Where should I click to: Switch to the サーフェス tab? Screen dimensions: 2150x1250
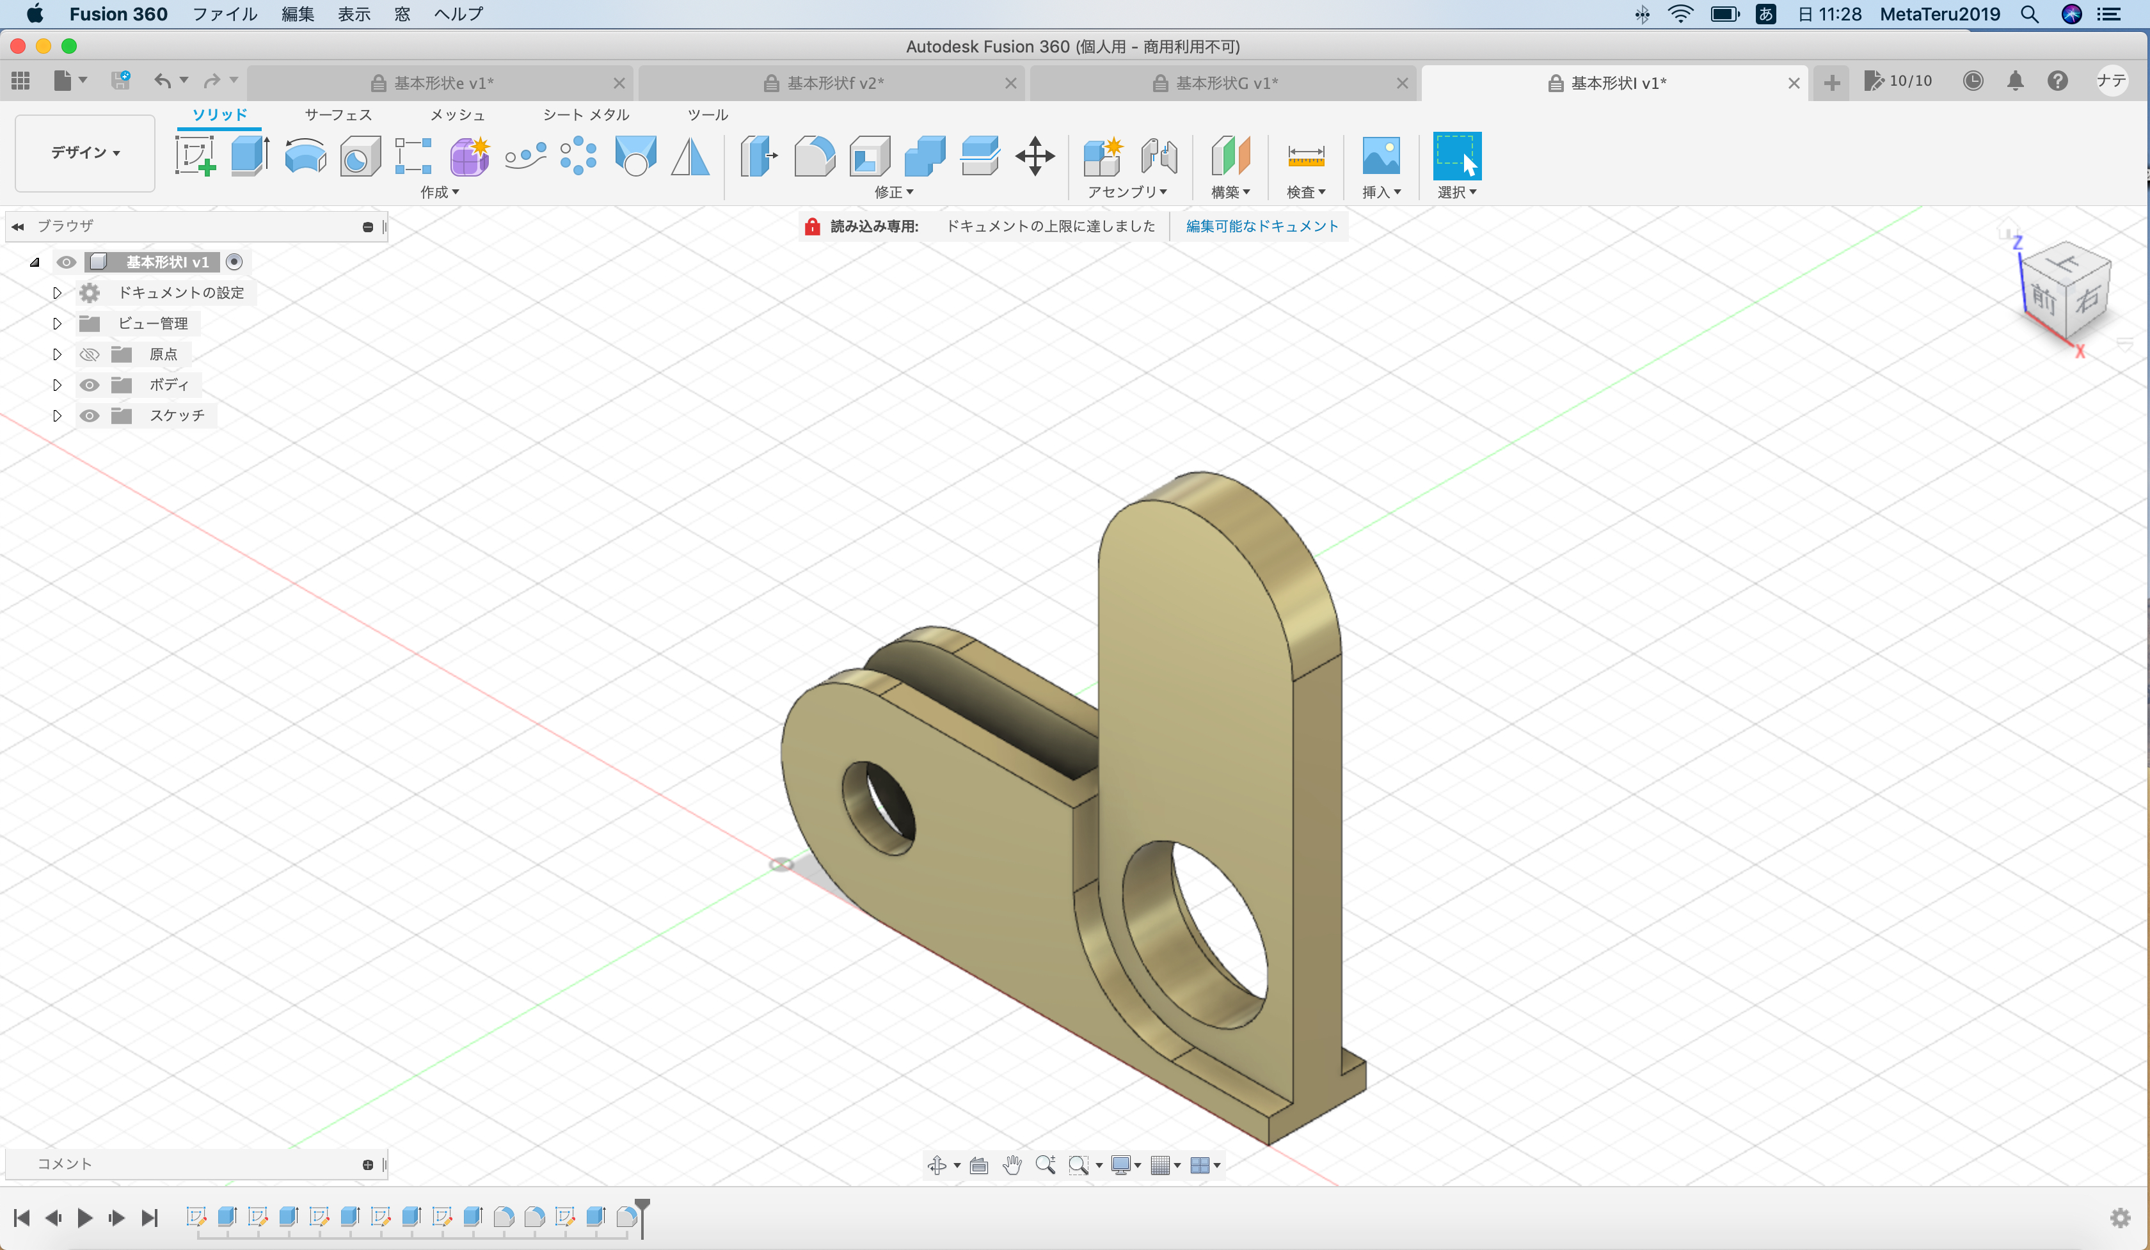338,115
